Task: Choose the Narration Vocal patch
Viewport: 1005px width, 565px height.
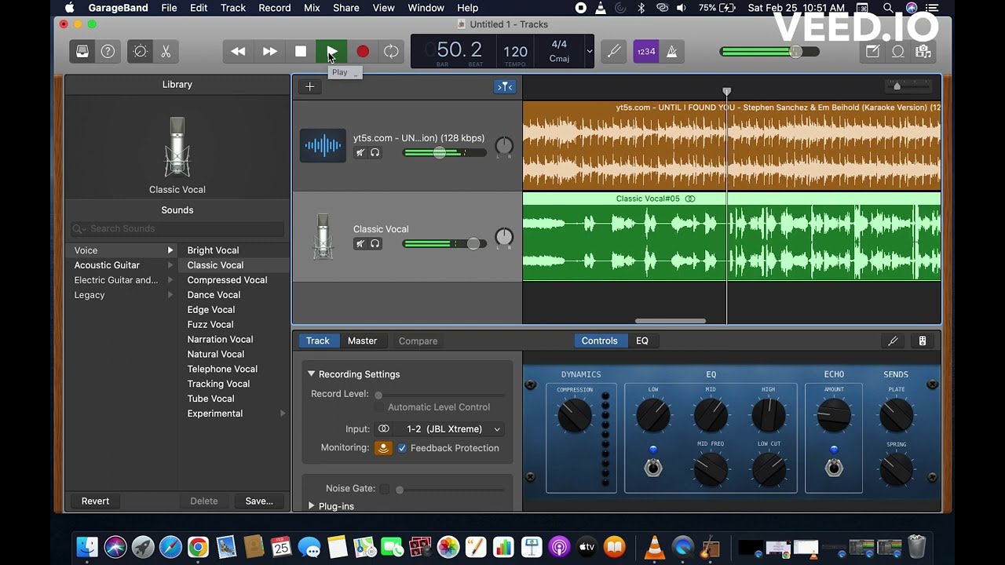Action: point(220,340)
